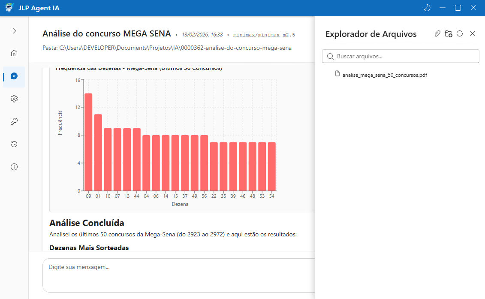Select the chat conversations icon in sidebar
This screenshot has height=299, width=485.
(x=14, y=76)
